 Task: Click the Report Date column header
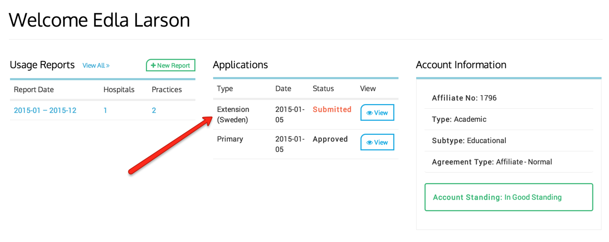34,90
